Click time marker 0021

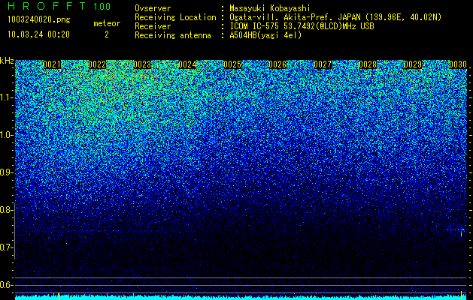[x=52, y=64]
